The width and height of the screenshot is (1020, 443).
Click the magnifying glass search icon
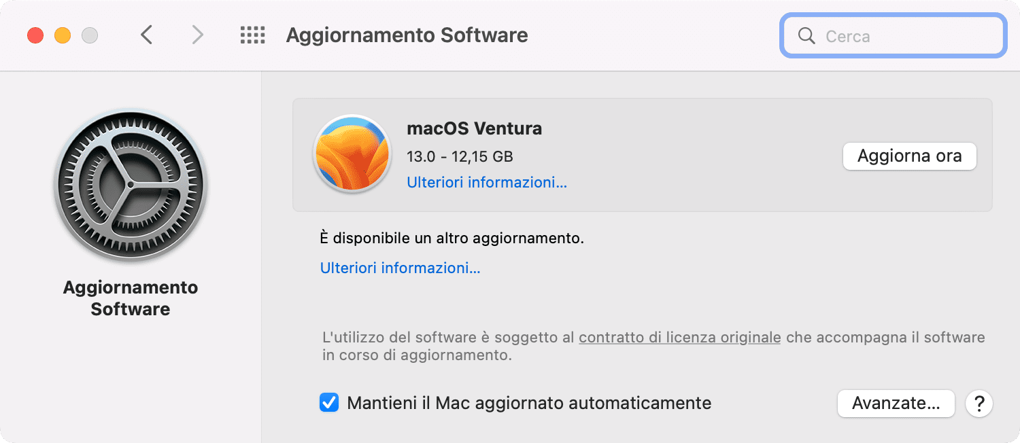[x=806, y=36]
